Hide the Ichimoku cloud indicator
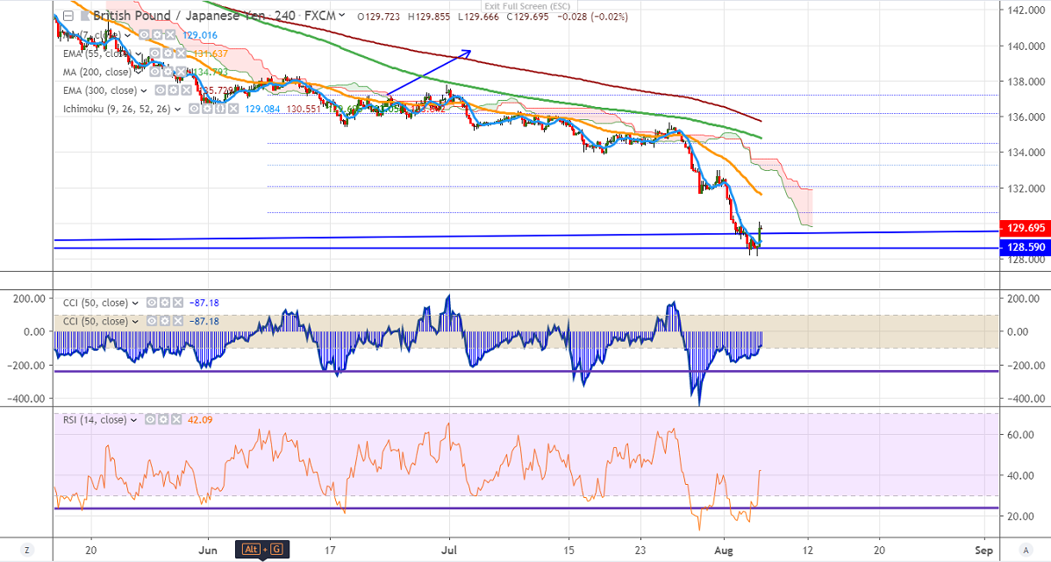 (x=194, y=110)
